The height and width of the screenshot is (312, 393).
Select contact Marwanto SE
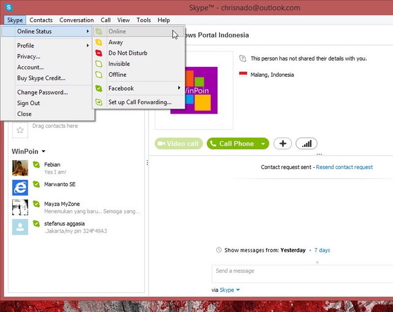76,187
